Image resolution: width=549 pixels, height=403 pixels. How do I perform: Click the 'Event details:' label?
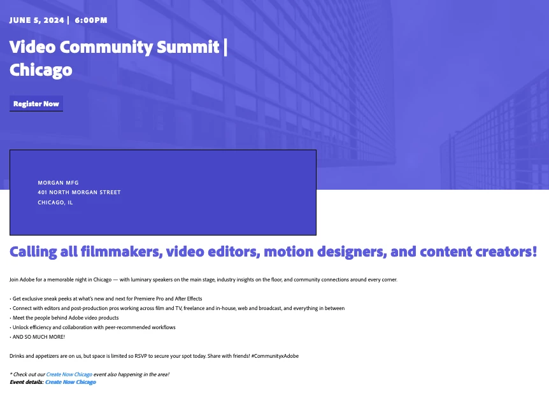(x=27, y=382)
